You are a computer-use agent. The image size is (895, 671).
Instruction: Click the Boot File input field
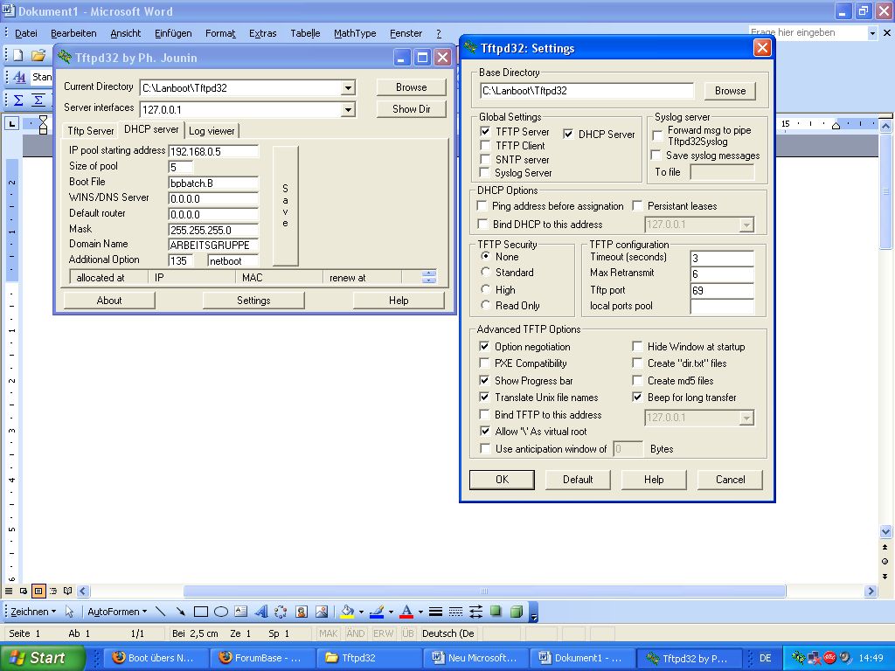tap(213, 183)
